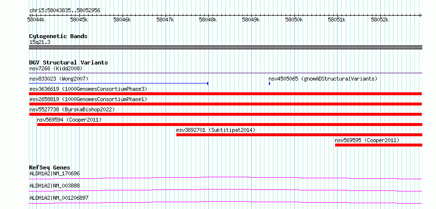The width and height of the screenshot is (436, 209).
Task: Click the 58052k ruler tick label
Action: tap(380, 20)
